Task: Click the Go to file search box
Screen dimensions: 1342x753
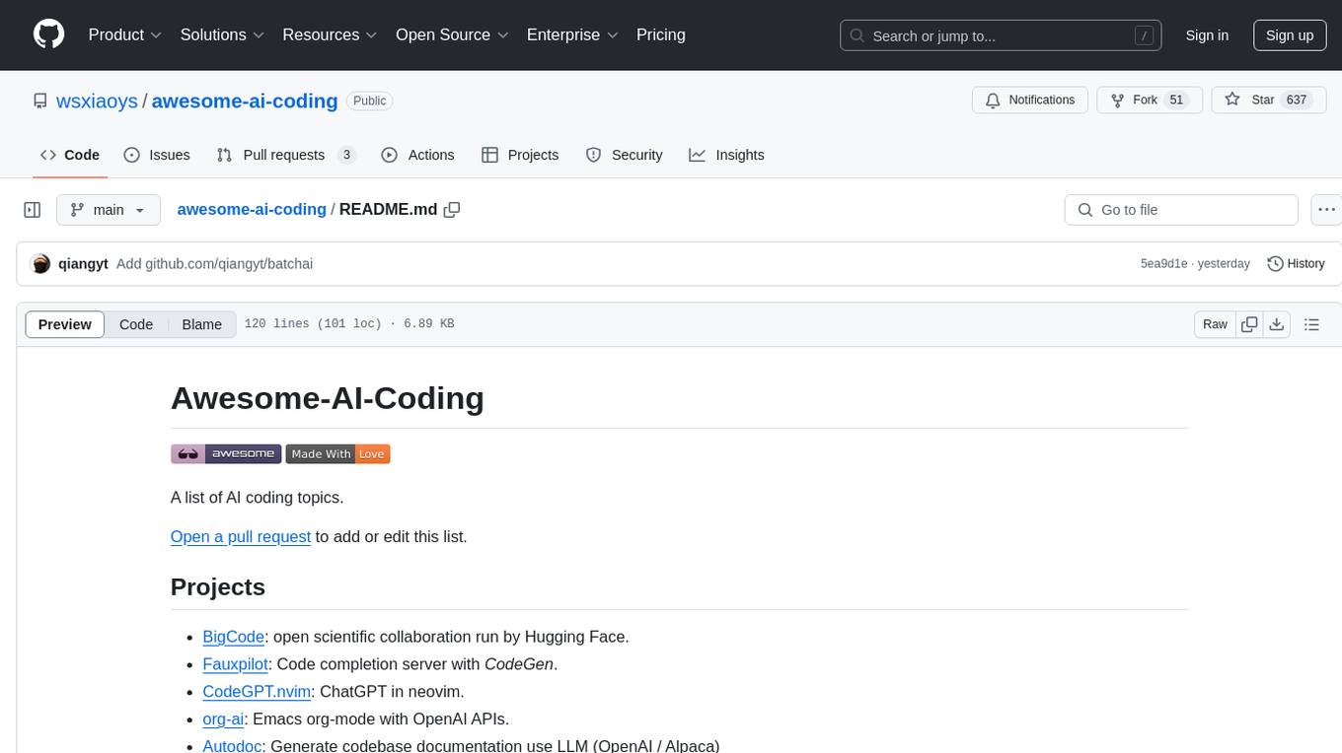Action: pos(1181,210)
